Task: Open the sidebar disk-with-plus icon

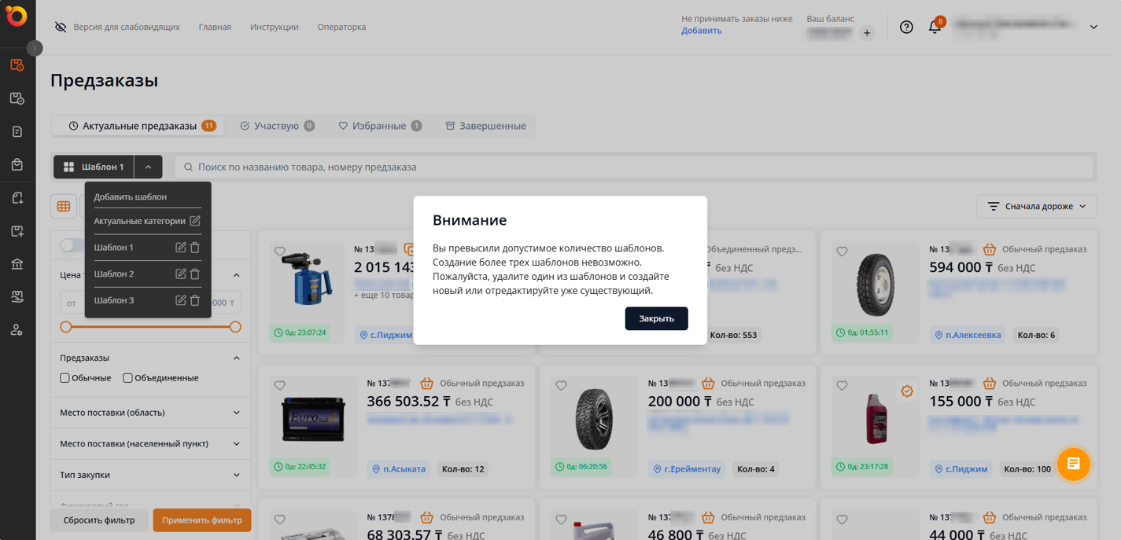Action: pos(17,231)
